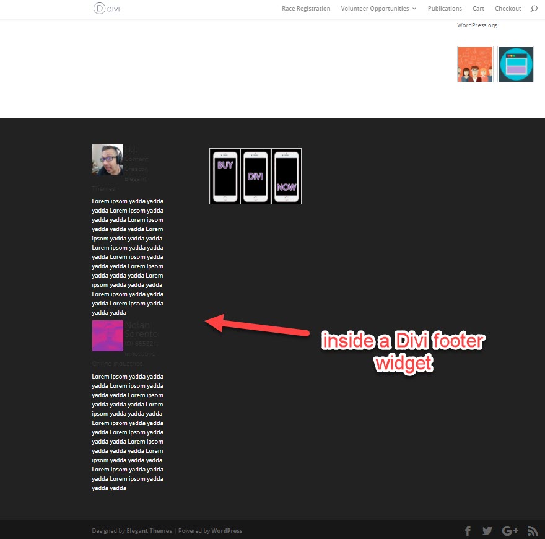Click the Divi logo in header
Screen dimensions: 545x539
pyautogui.click(x=107, y=8)
